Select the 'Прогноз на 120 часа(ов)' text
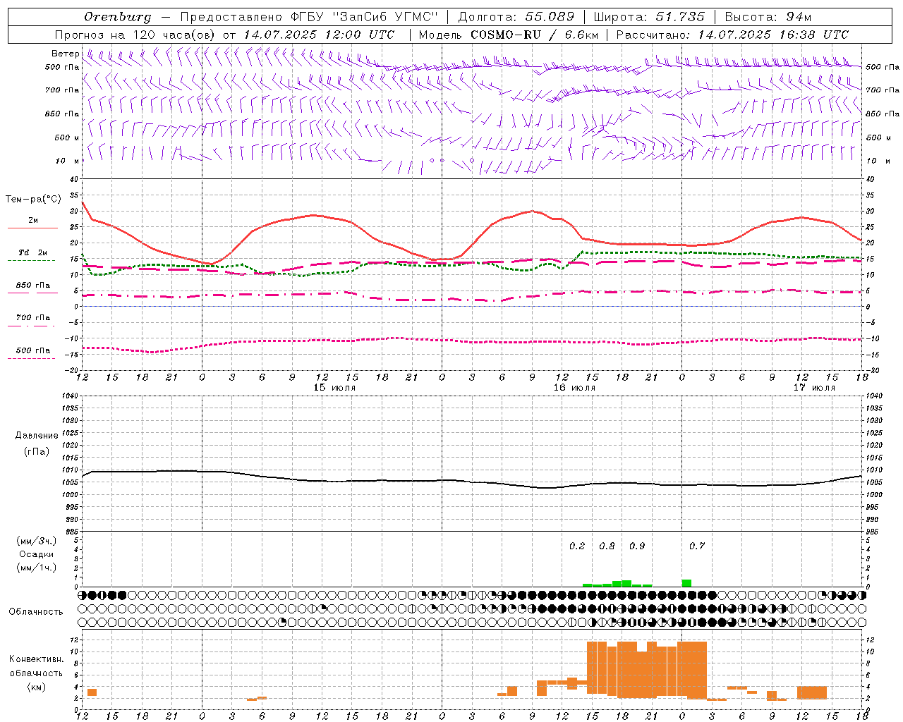The width and height of the screenshot is (903, 722). click(135, 35)
